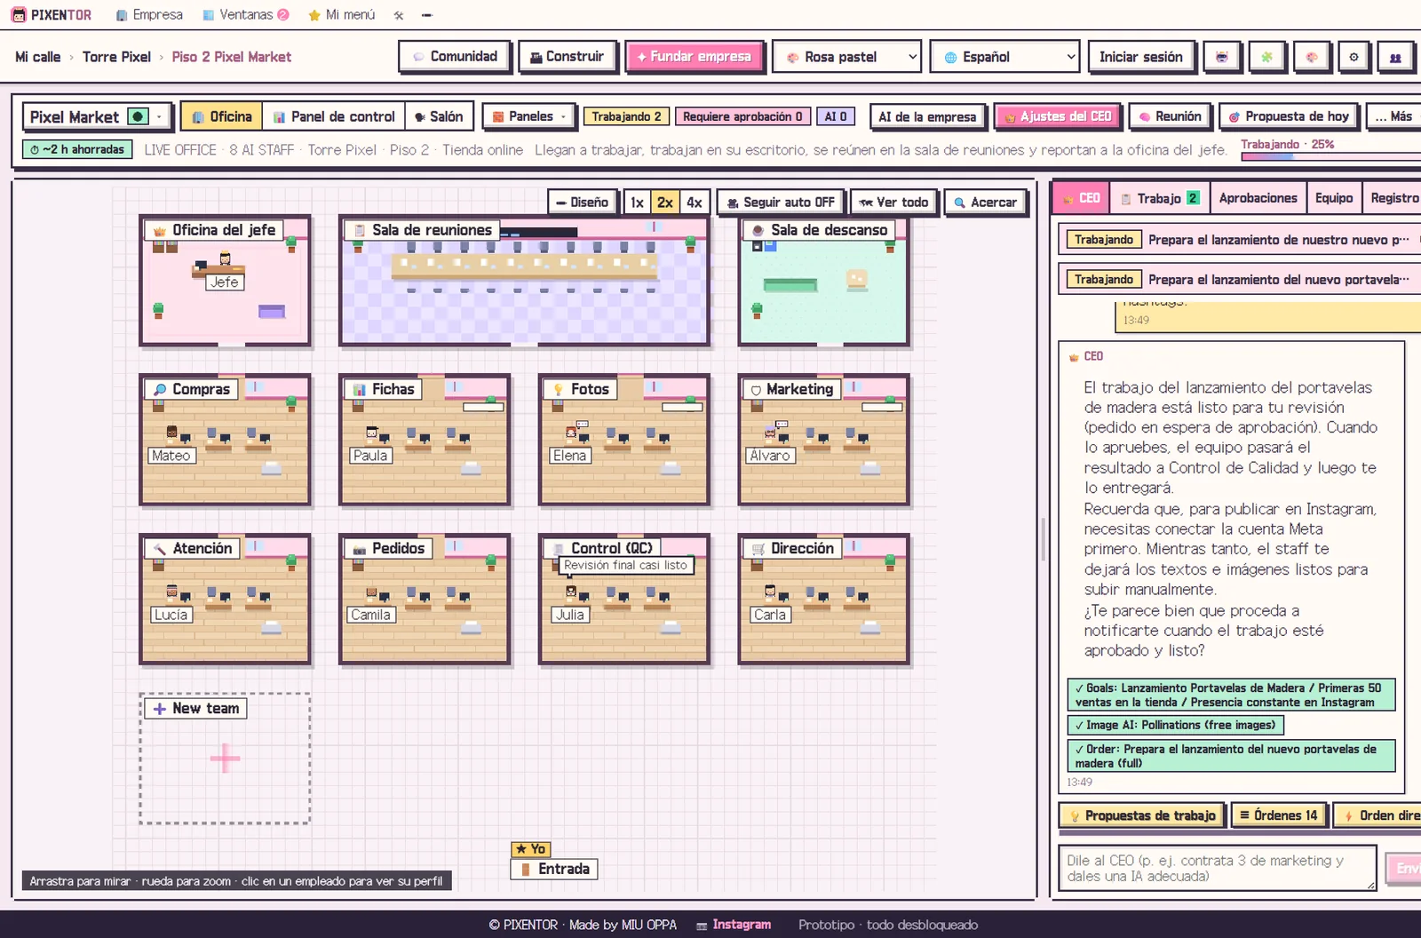The width and height of the screenshot is (1421, 938).
Task: Open the Rosa pastel theme dropdown
Action: click(847, 57)
